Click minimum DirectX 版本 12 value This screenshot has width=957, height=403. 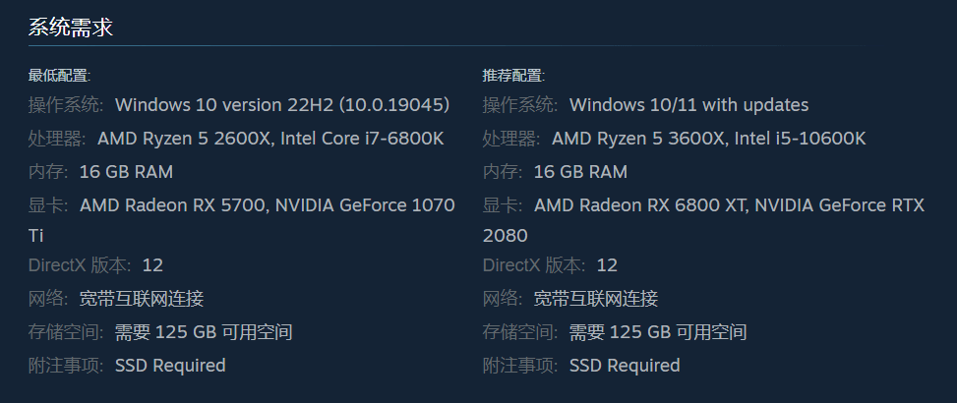[152, 265]
